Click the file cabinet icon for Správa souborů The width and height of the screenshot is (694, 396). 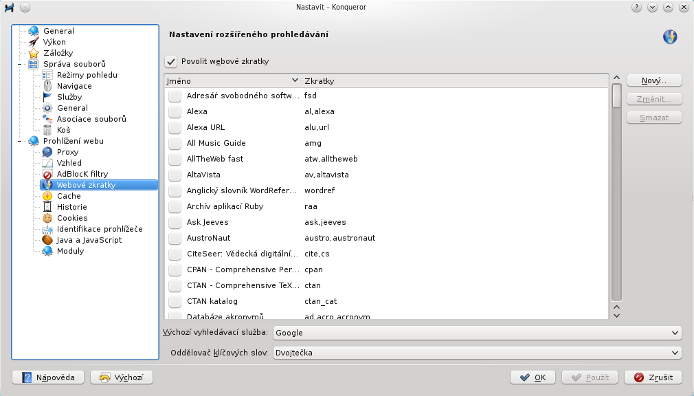click(x=34, y=64)
